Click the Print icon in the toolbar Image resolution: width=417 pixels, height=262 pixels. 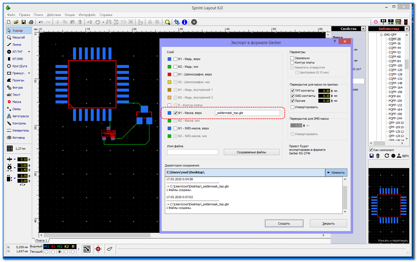pyautogui.click(x=31, y=22)
